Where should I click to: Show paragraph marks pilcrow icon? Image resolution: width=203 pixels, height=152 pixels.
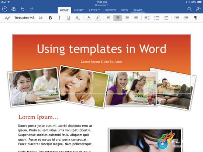[196, 18]
